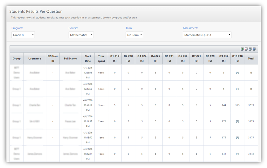Export report as PDF

click(246, 49)
